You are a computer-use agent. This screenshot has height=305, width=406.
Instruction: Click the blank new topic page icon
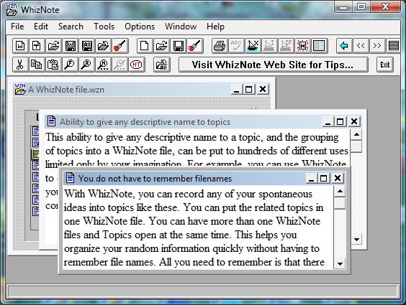(144, 46)
